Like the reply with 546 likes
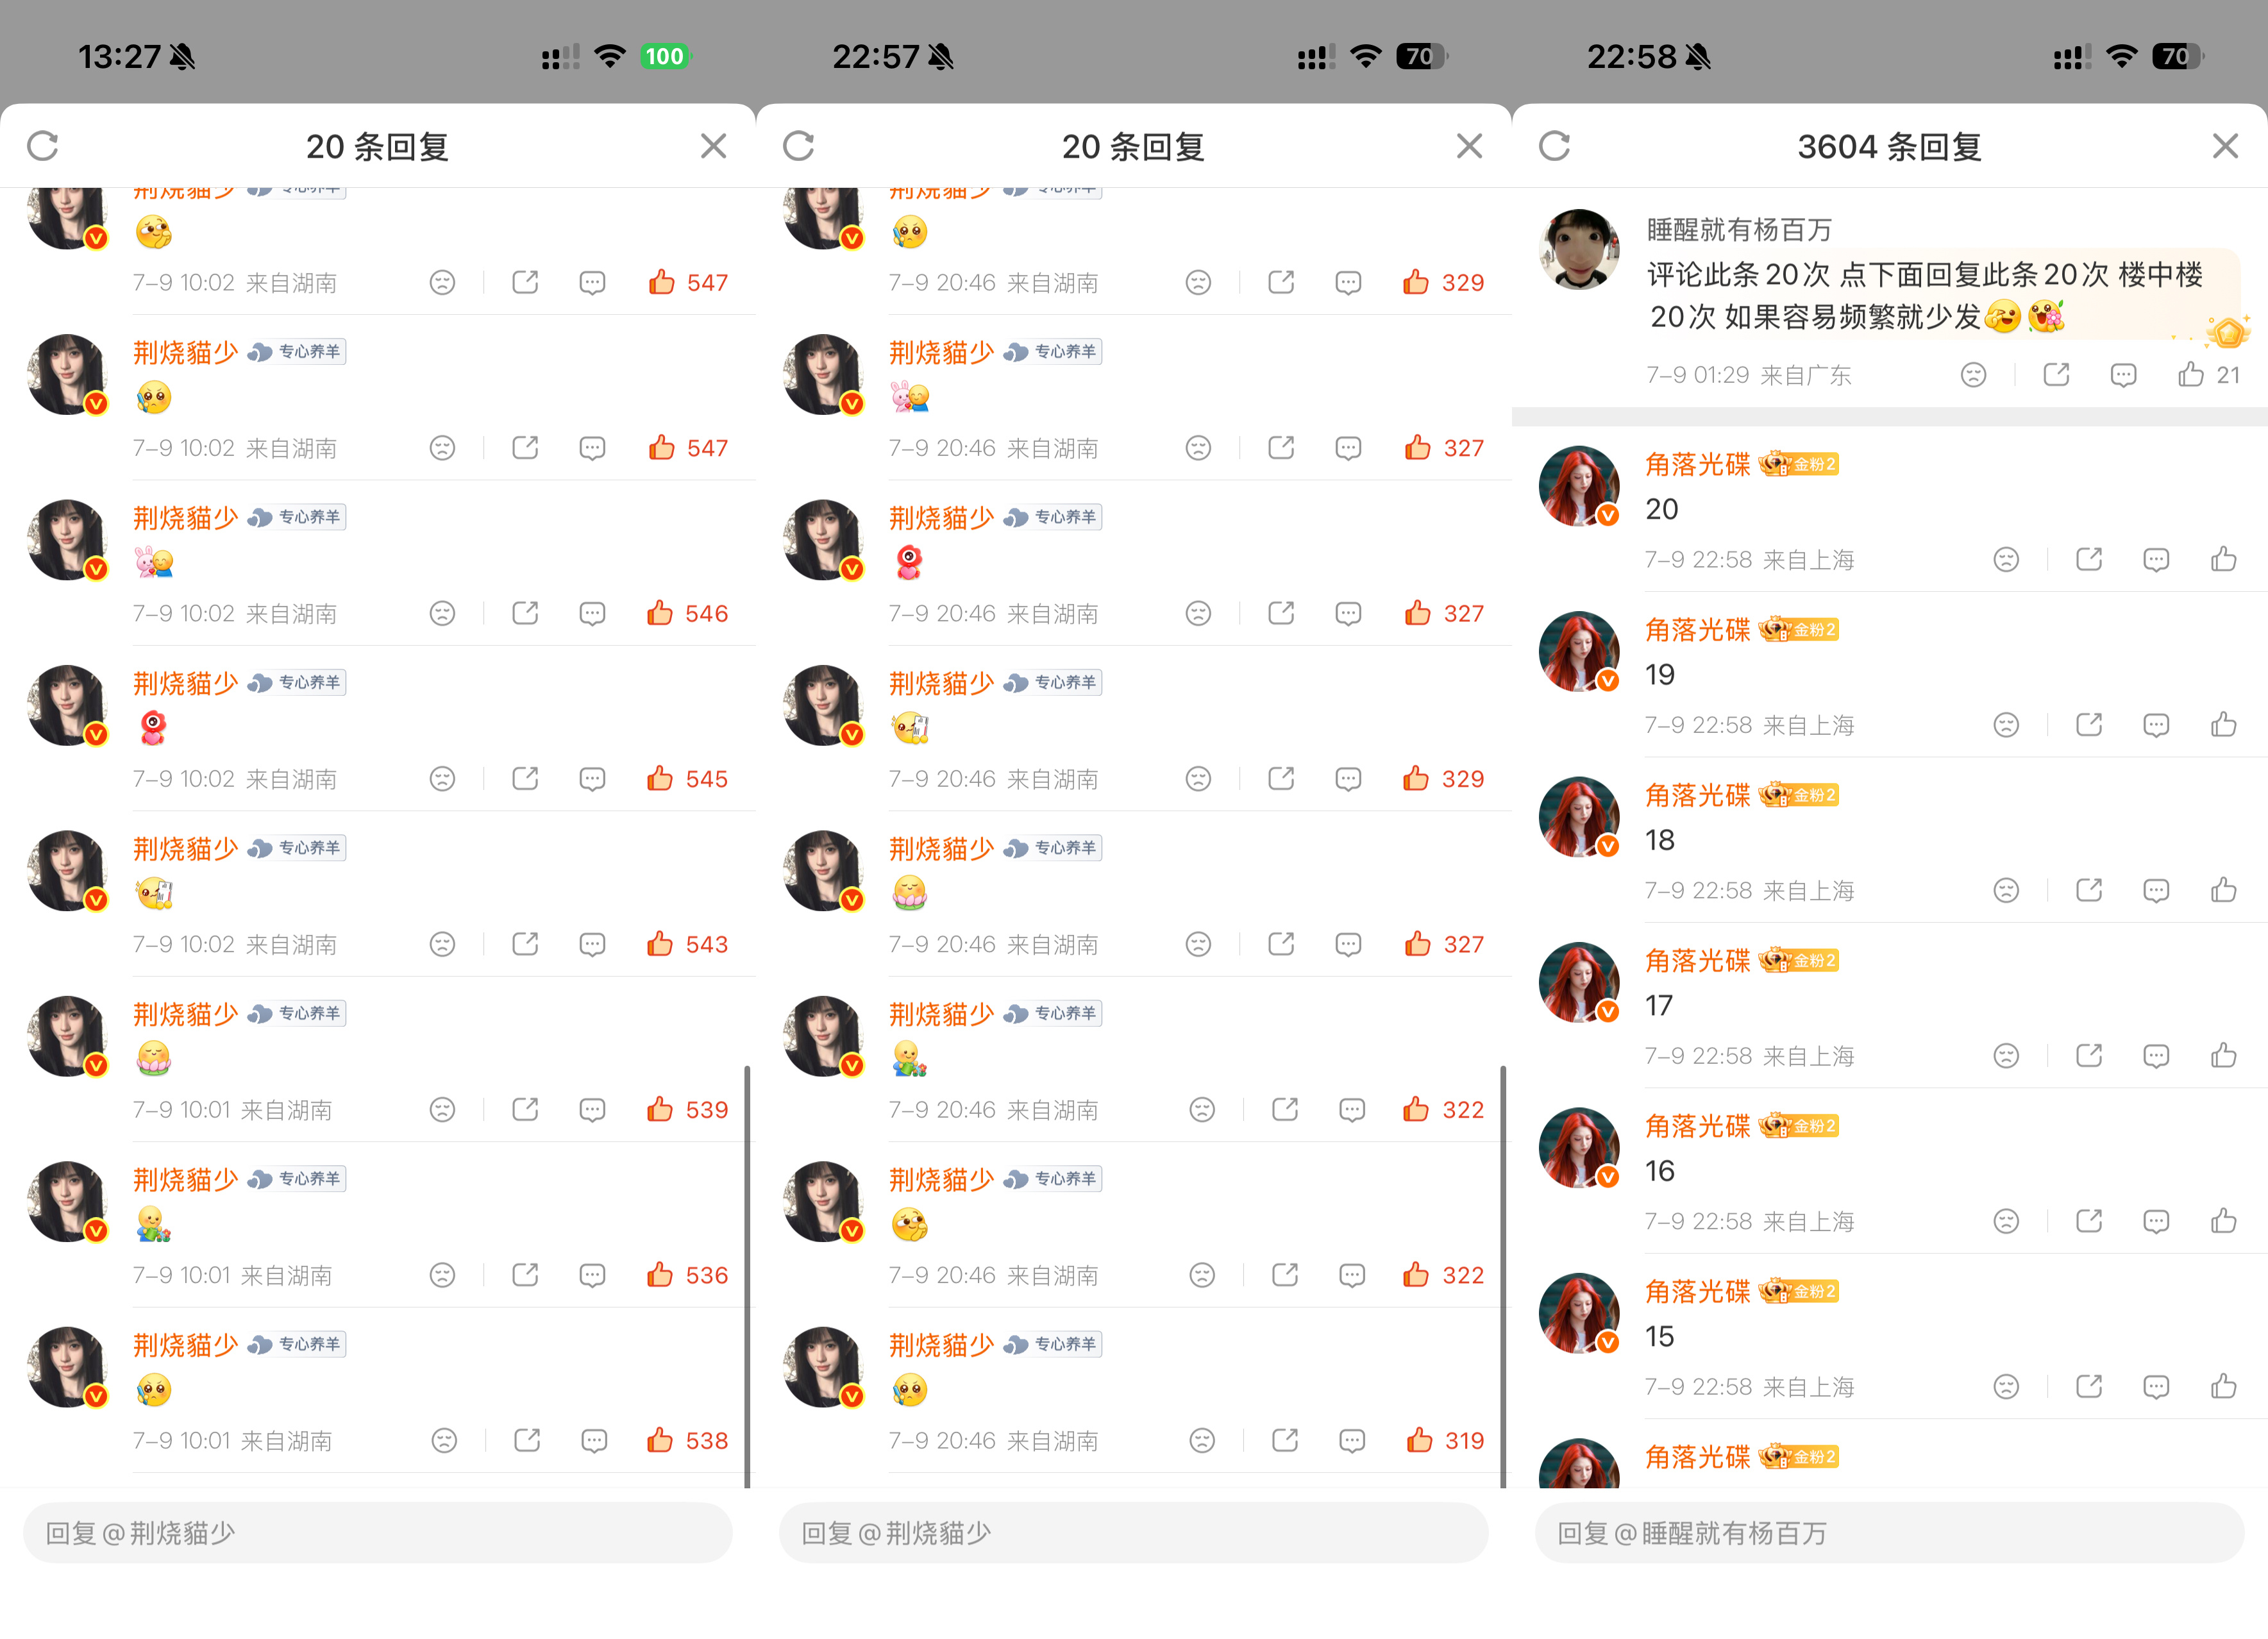Screen dimensions: 2268x1639 click(660, 613)
